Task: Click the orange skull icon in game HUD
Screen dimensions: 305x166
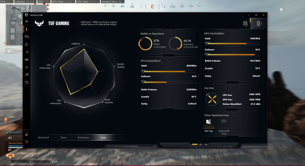Action: tap(6, 120)
